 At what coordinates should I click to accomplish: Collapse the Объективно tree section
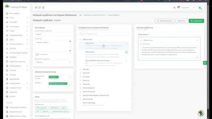pos(80,40)
